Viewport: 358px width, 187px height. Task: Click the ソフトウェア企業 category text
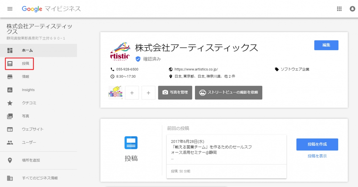coord(295,69)
